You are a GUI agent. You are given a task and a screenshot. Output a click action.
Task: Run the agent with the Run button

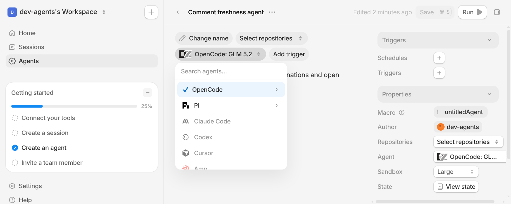point(472,12)
